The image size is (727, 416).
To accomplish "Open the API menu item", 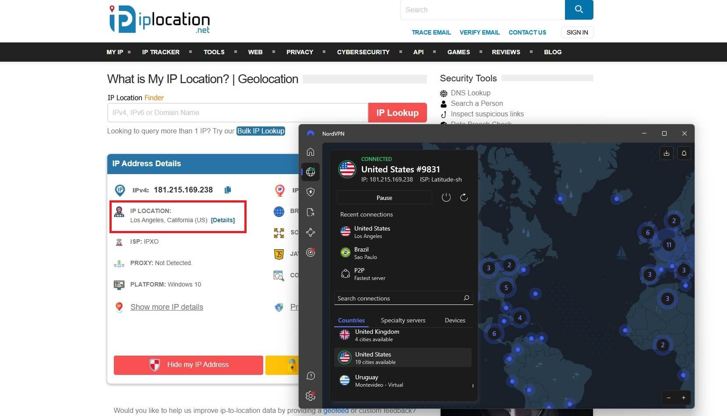I will [418, 52].
